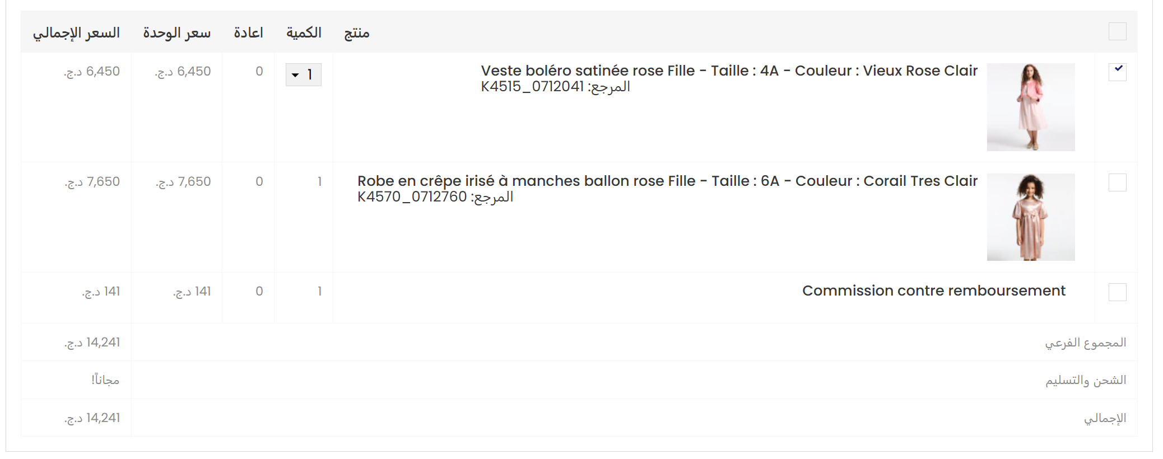Click the Veste boléro satinée rose product title
The width and height of the screenshot is (1163, 459).
tap(729, 71)
